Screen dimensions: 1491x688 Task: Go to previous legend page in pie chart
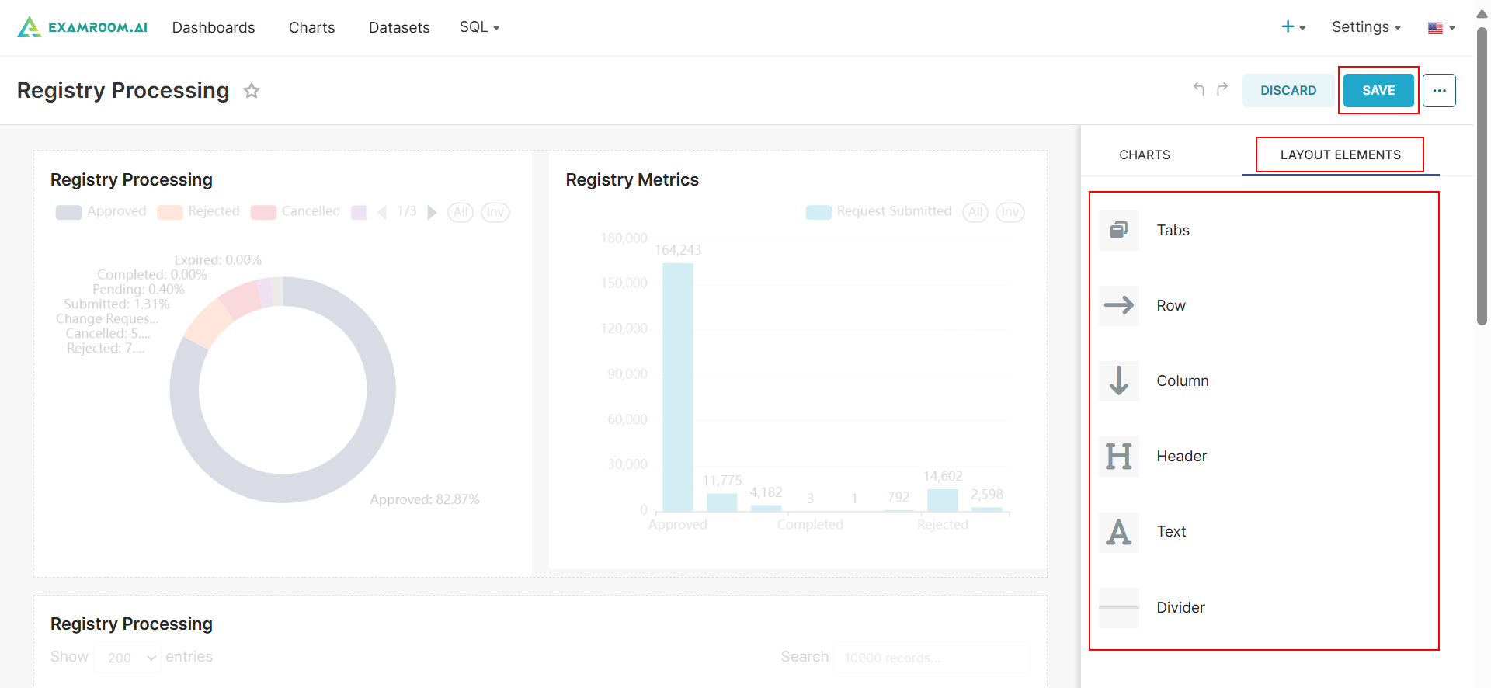(x=381, y=212)
